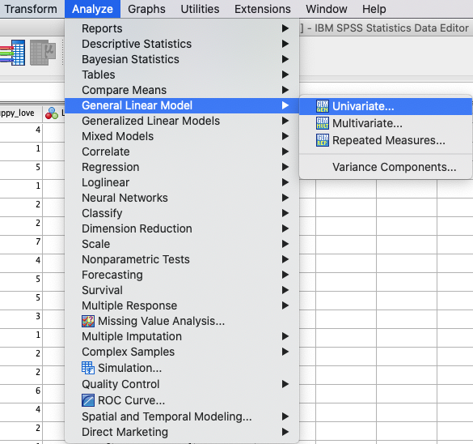Expand the Neural Networks submenu
473x444 pixels.
click(x=182, y=198)
